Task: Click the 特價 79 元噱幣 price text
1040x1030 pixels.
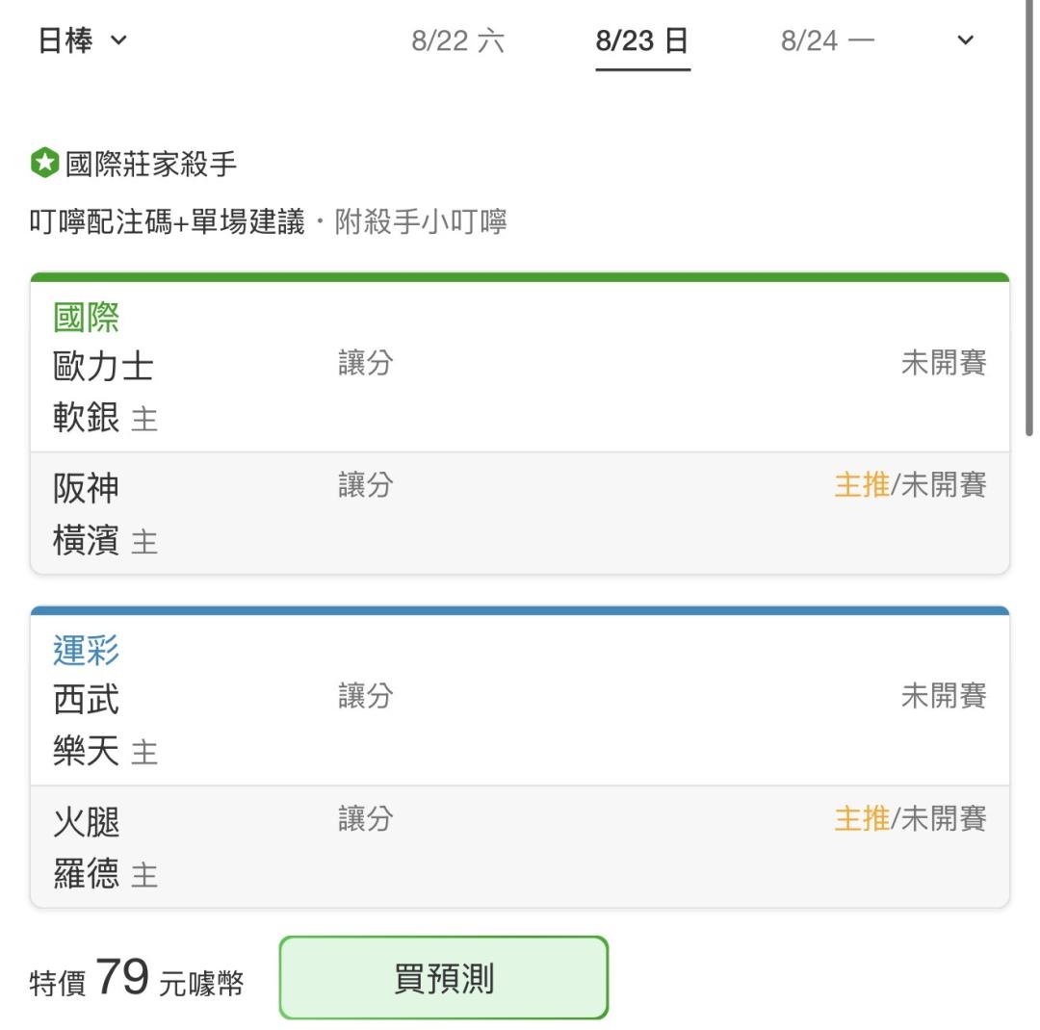Action: click(137, 978)
